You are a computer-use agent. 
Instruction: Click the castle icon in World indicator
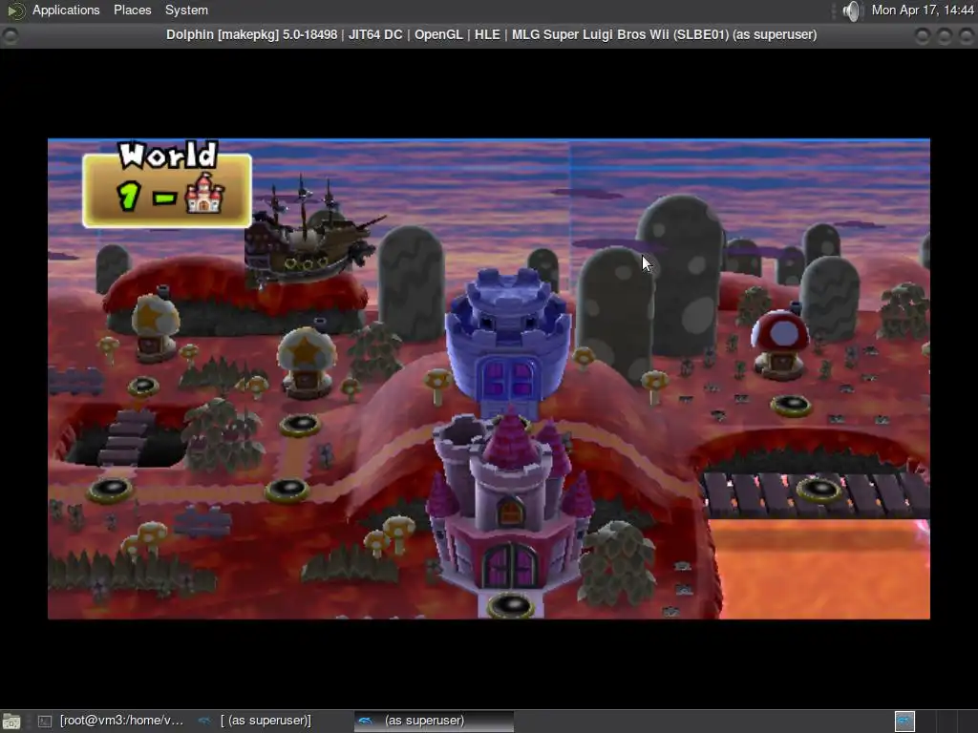[204, 194]
